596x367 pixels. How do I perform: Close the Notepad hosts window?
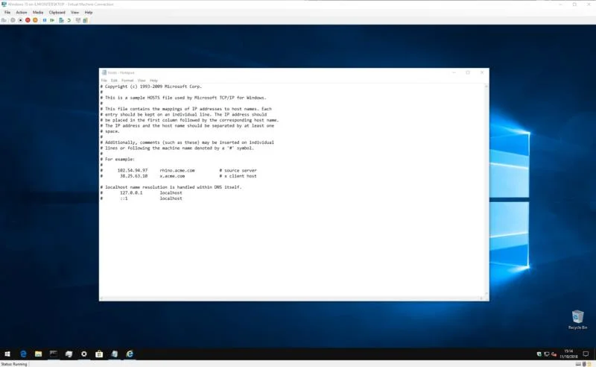pos(482,72)
